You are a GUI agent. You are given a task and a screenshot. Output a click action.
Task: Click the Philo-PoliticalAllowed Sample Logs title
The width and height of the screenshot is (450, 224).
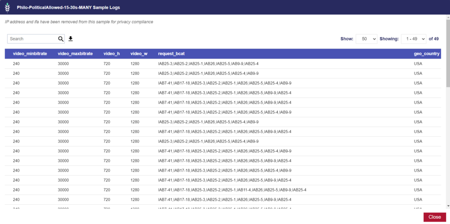tap(68, 7)
